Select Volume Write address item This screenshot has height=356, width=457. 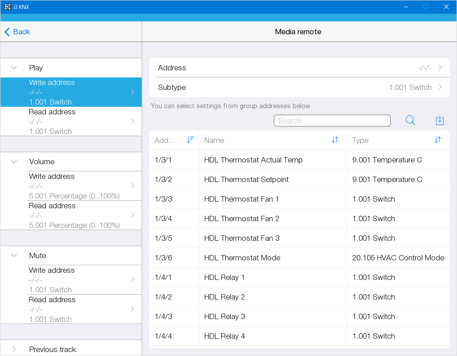[80, 186]
